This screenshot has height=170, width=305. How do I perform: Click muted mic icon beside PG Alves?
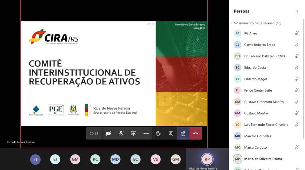(x=296, y=33)
